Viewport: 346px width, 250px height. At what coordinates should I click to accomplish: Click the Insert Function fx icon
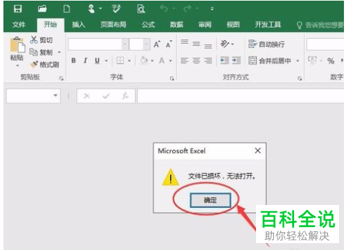pyautogui.click(x=125, y=96)
